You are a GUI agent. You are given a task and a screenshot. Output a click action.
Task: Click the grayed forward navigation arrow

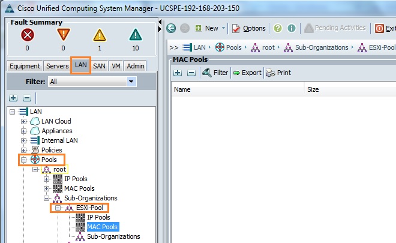click(x=185, y=28)
